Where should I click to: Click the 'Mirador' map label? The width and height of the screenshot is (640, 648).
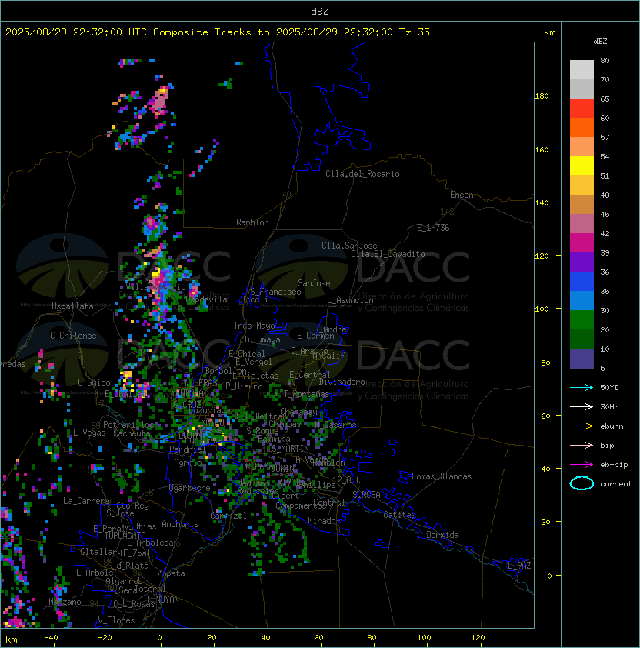pos(324,521)
